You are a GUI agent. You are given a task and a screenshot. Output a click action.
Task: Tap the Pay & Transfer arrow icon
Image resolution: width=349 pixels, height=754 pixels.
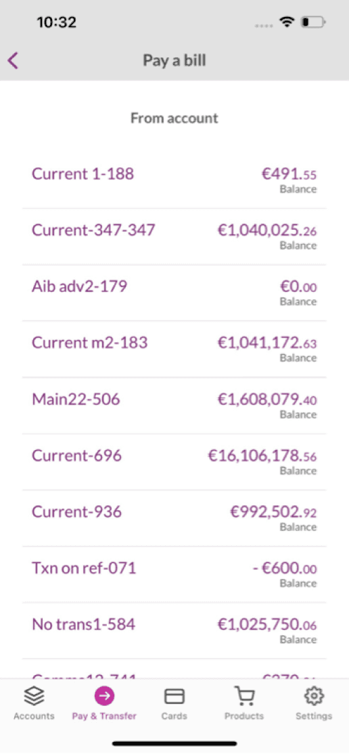pos(104,696)
